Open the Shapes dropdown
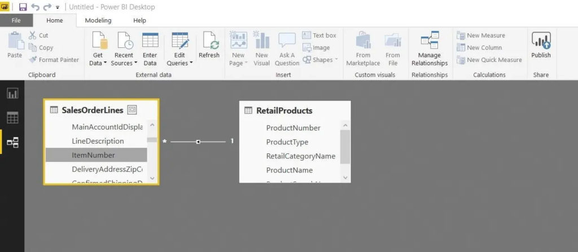 point(320,60)
